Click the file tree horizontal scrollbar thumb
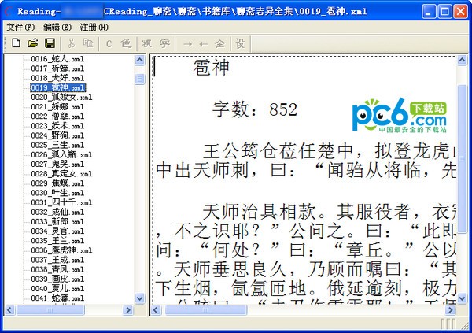 [x=50, y=310]
